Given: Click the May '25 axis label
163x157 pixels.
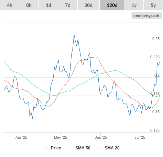Looking at the screenshot, I should [61, 137].
